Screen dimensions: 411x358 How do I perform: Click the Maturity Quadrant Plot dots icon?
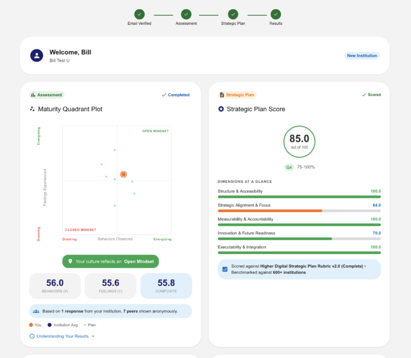[x=32, y=109]
